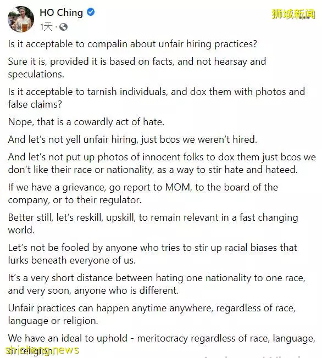Click the sentence starting 'Sure it is, provided'

click(x=137, y=68)
